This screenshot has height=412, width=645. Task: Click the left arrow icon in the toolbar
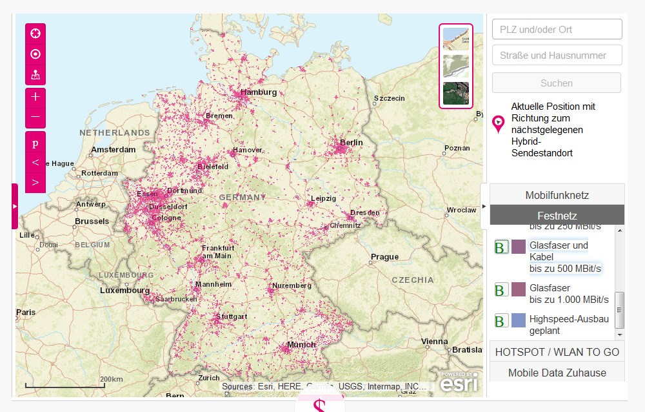(x=35, y=163)
